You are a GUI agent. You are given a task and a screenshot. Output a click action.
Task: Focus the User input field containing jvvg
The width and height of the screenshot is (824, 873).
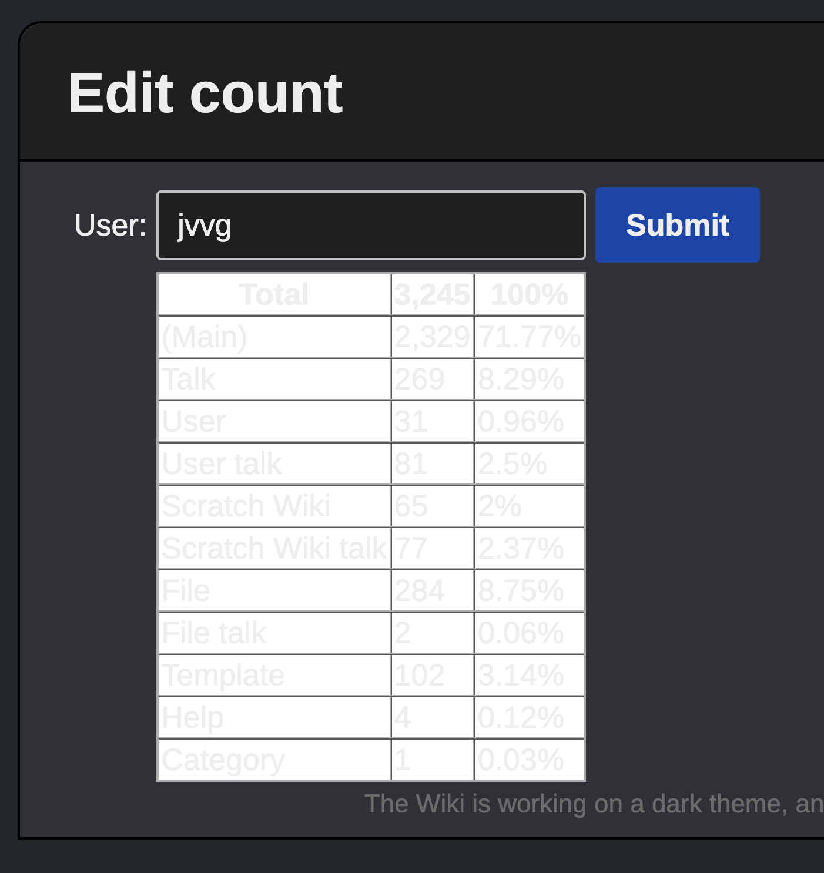coord(371,225)
